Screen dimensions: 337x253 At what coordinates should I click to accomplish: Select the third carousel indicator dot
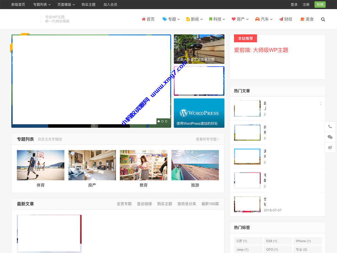(166, 121)
